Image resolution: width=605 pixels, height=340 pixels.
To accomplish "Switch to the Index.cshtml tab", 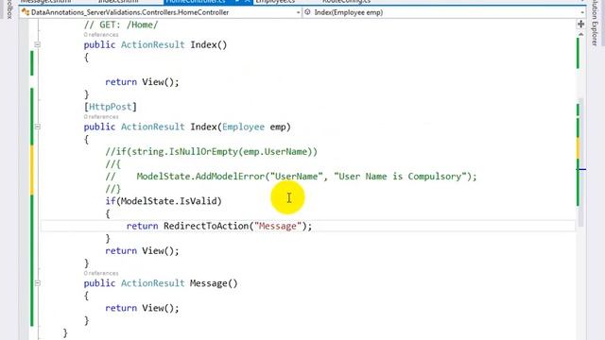I will coord(118,2).
